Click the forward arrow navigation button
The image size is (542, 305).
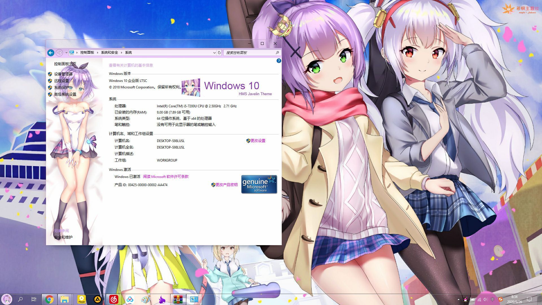59,53
